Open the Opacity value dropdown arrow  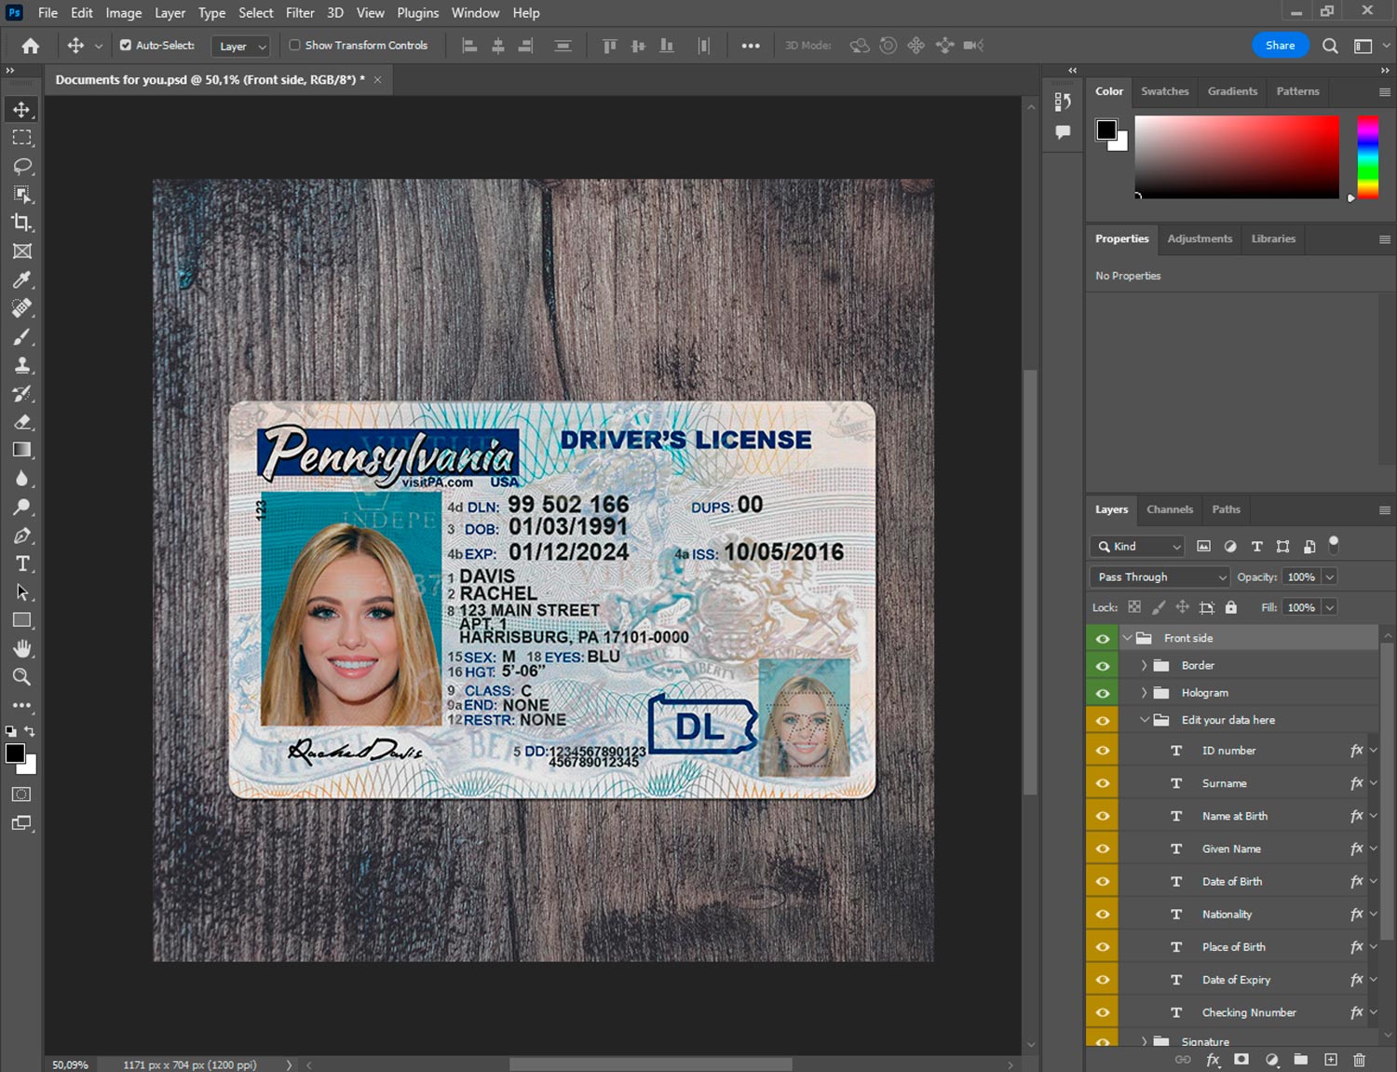click(x=1330, y=577)
